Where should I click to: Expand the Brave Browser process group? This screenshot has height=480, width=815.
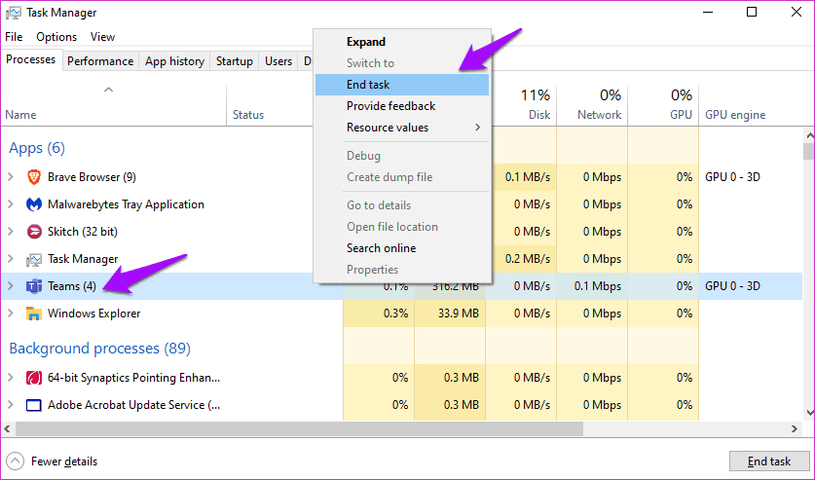click(11, 177)
